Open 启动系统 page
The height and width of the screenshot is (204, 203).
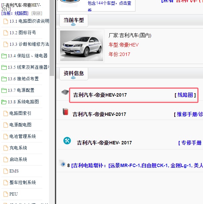[x=18, y=159]
